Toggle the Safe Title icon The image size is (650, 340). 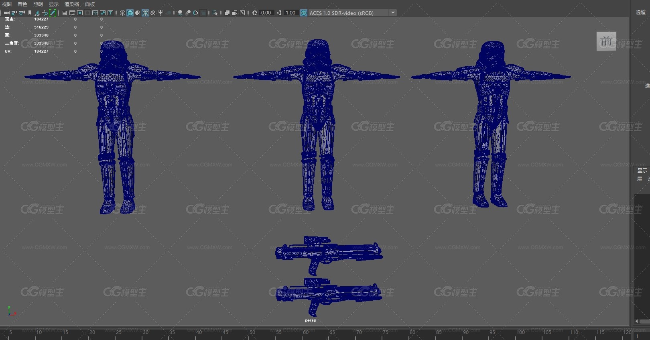pyautogui.click(x=110, y=13)
